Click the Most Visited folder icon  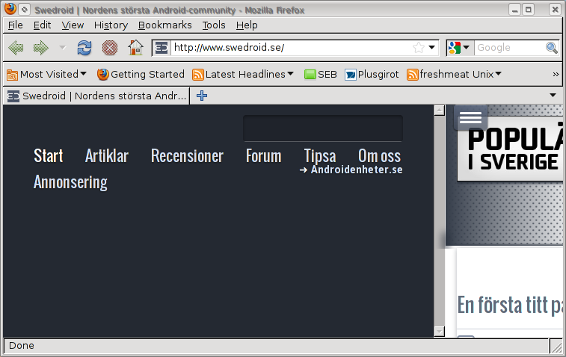(x=12, y=75)
